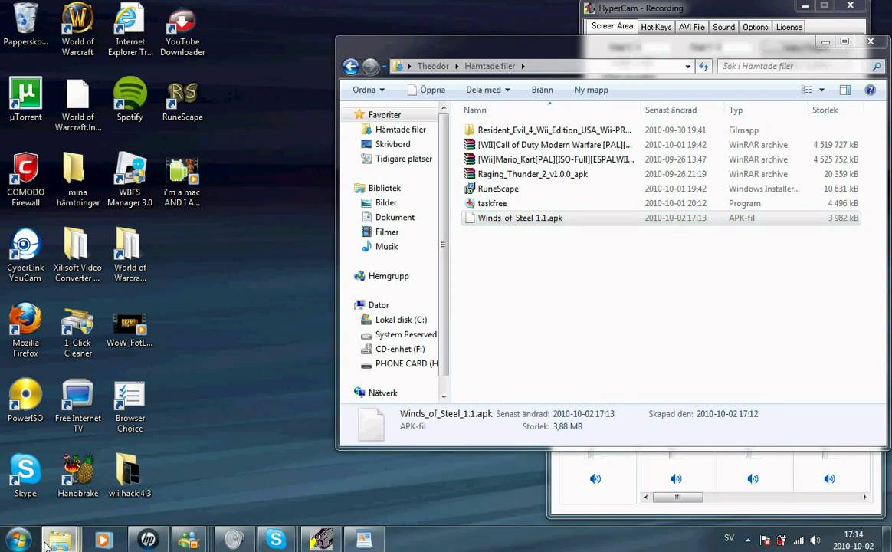This screenshot has width=892, height=552.
Task: Click the Windows Start orb
Action: coord(18,539)
